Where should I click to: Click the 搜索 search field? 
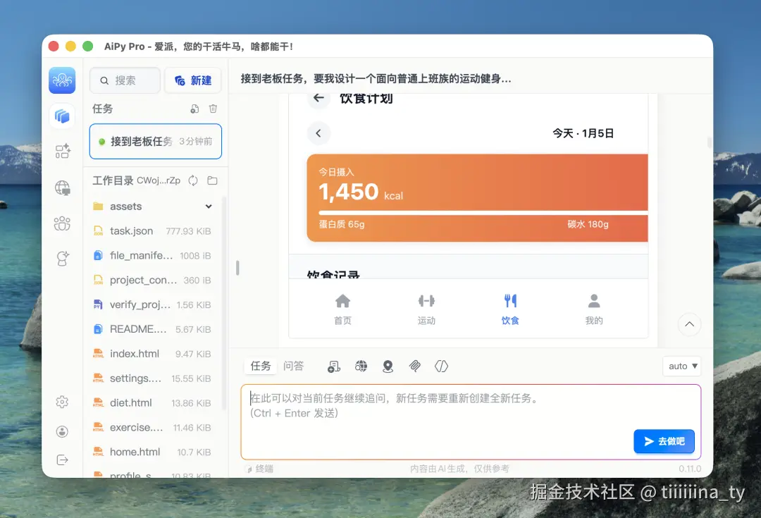pos(125,80)
